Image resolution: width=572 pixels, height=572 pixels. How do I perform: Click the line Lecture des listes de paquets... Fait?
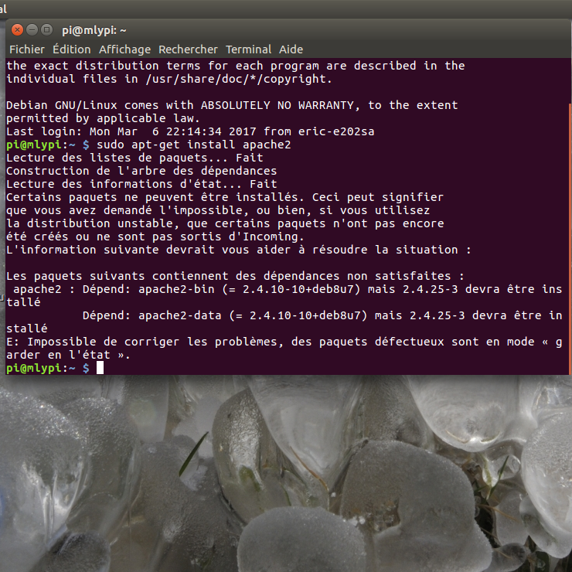point(134,158)
